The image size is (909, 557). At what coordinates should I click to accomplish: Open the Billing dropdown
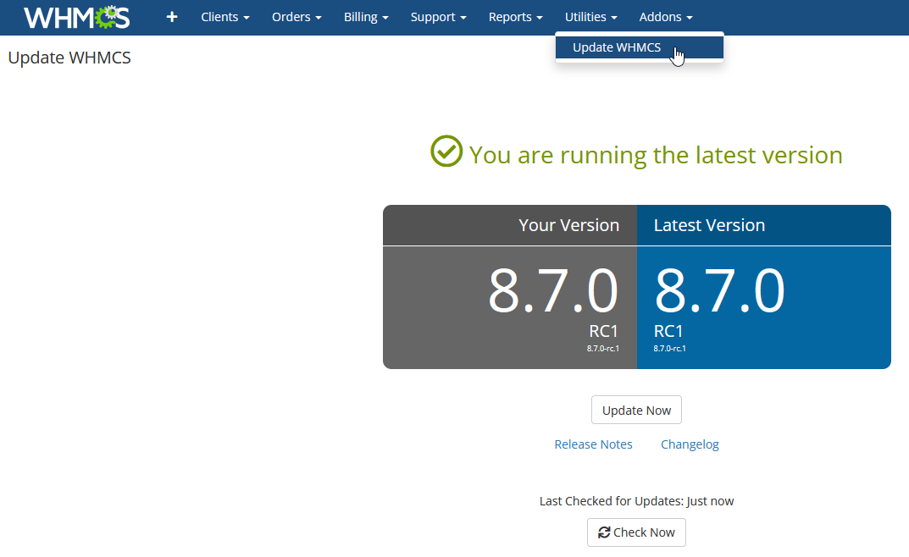[366, 18]
